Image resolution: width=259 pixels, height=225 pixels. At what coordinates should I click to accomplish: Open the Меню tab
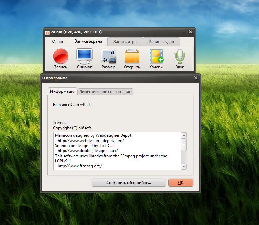57,42
